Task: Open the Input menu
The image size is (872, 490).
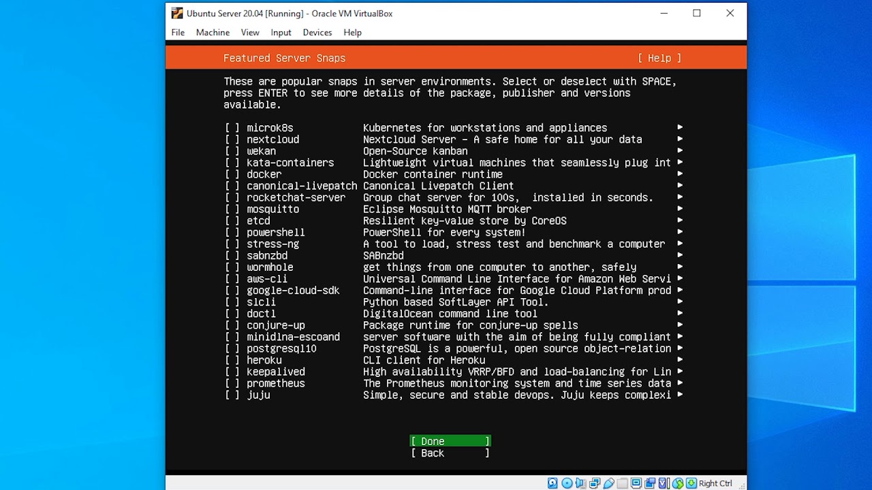Action: coord(281,32)
